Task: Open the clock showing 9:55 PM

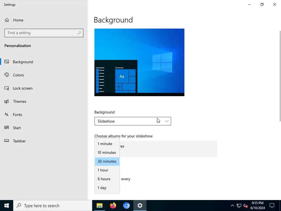Action: tap(257, 206)
